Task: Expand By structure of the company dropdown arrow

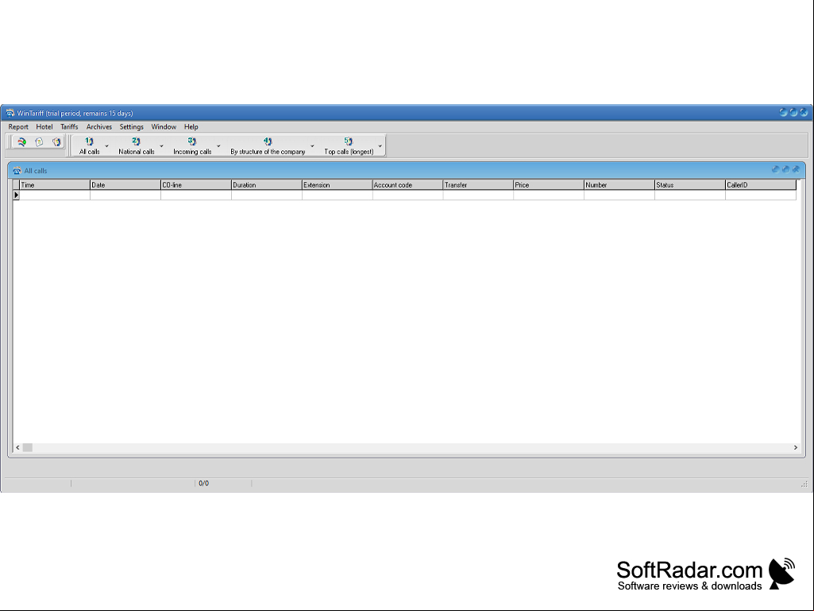Action: [x=312, y=146]
